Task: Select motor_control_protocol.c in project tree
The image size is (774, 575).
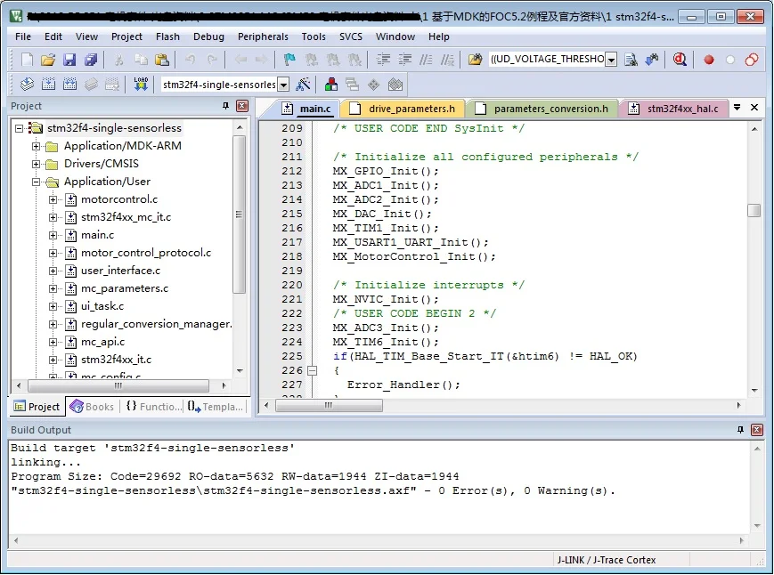Action: [146, 253]
